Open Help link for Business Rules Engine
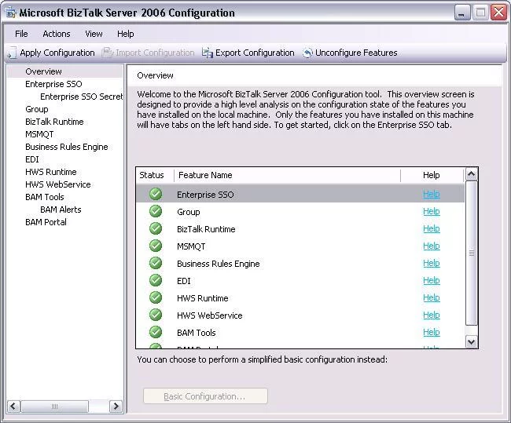This screenshot has height=423, width=511. coord(432,263)
